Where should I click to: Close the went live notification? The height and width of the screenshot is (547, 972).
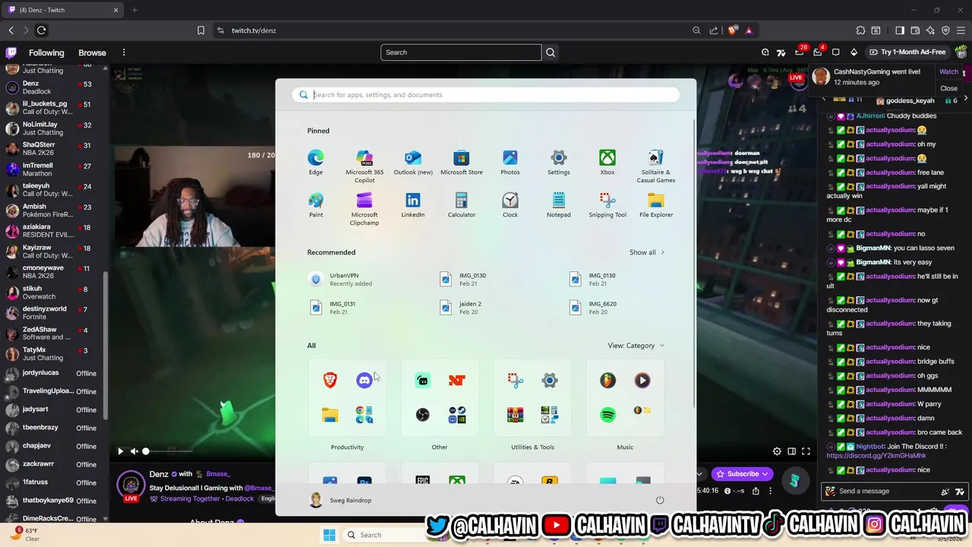click(949, 88)
